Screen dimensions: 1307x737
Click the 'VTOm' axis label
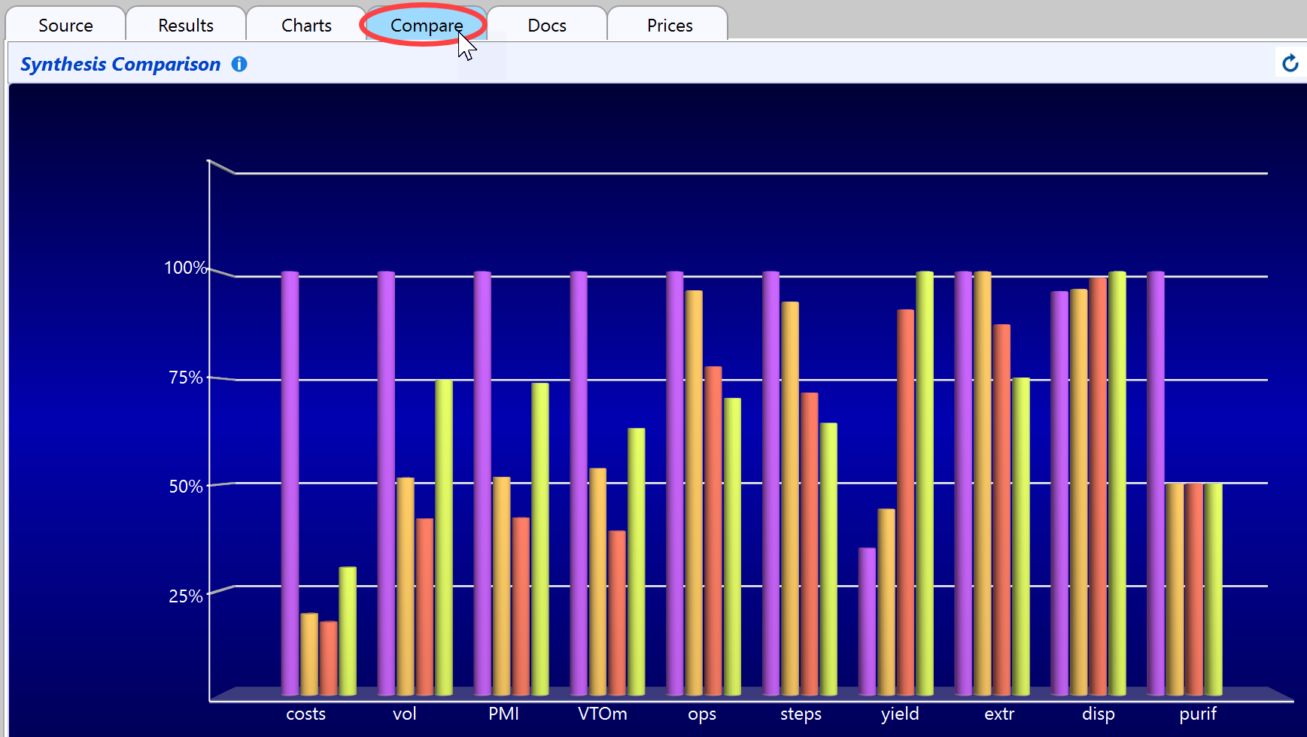click(x=602, y=714)
